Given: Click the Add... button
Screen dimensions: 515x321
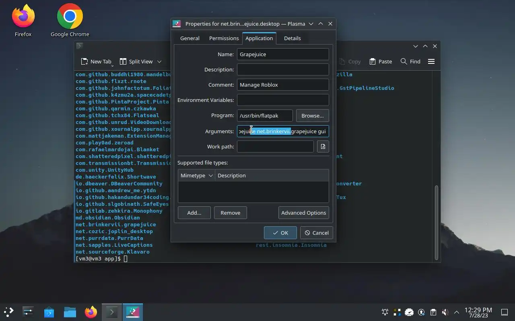Looking at the screenshot, I should (x=194, y=213).
